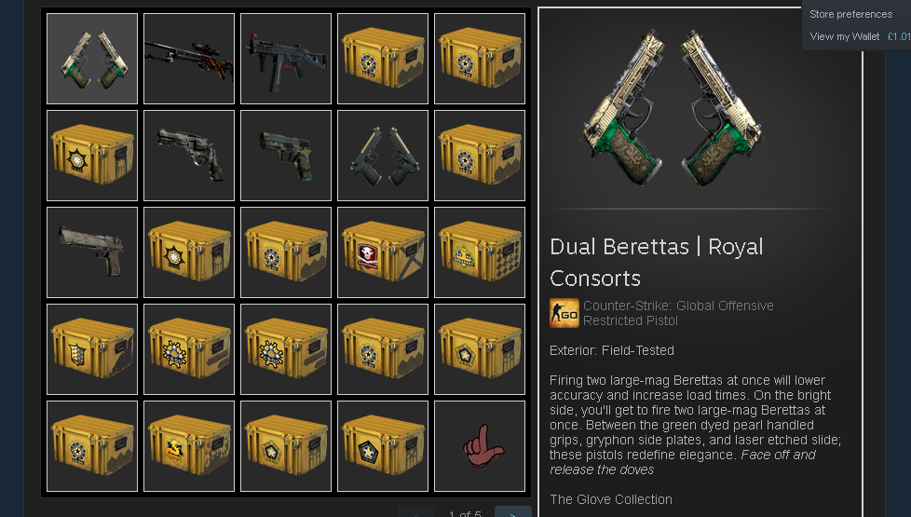The height and width of the screenshot is (517, 911).
Task: Select the Desert Eagle pistol item
Action: (x=92, y=252)
